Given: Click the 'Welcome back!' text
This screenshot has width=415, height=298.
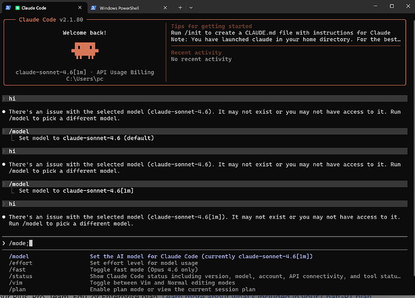Looking at the screenshot, I should tap(84, 33).
